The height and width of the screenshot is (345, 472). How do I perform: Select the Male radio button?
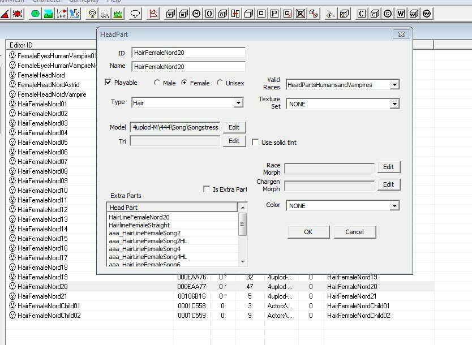pos(157,83)
